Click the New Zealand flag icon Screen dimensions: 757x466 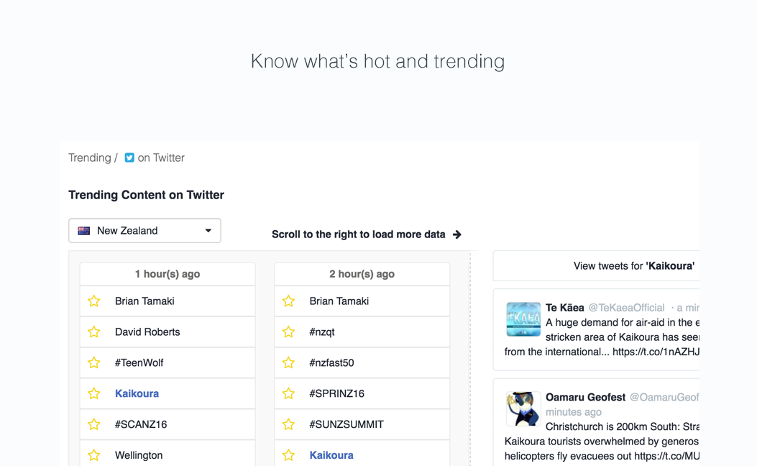pos(84,230)
